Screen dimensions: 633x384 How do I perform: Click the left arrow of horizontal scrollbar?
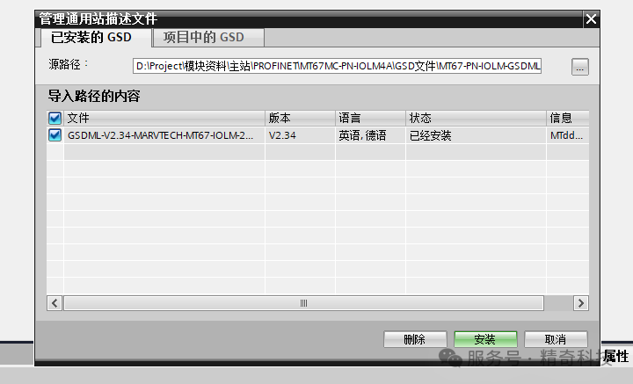pyautogui.click(x=55, y=303)
